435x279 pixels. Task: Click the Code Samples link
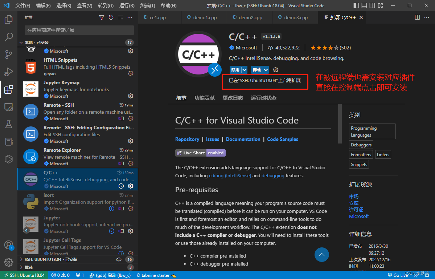[x=282, y=139]
